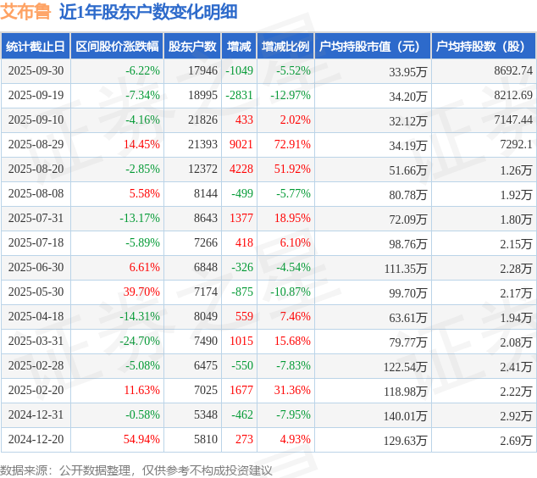Click the 股东户数 column header
Screen dimensions: 537x478
[x=192, y=47]
